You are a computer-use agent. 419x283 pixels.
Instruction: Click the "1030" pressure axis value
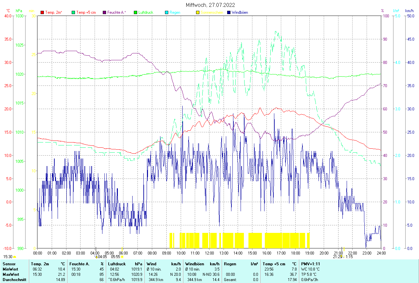20,16
